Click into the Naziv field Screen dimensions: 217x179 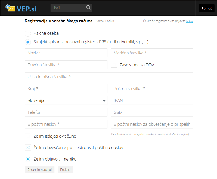(x=66, y=53)
